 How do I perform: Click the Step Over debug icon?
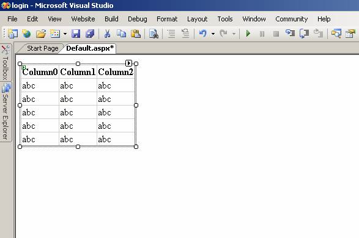[305, 34]
